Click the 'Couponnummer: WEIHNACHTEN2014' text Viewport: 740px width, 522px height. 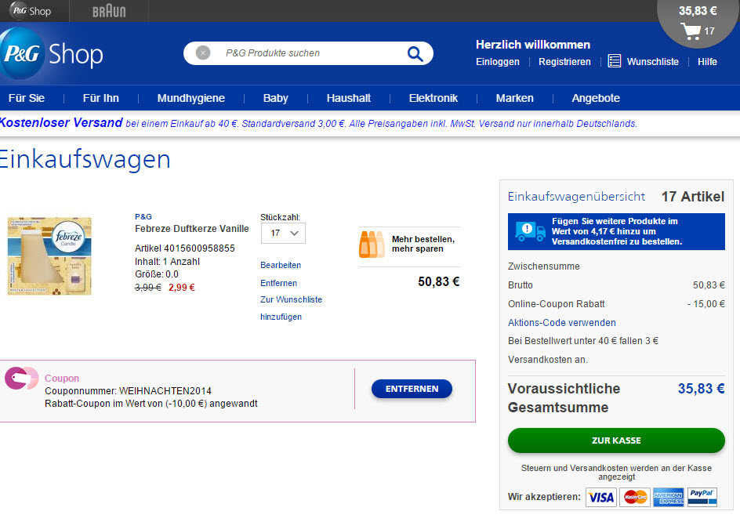128,391
